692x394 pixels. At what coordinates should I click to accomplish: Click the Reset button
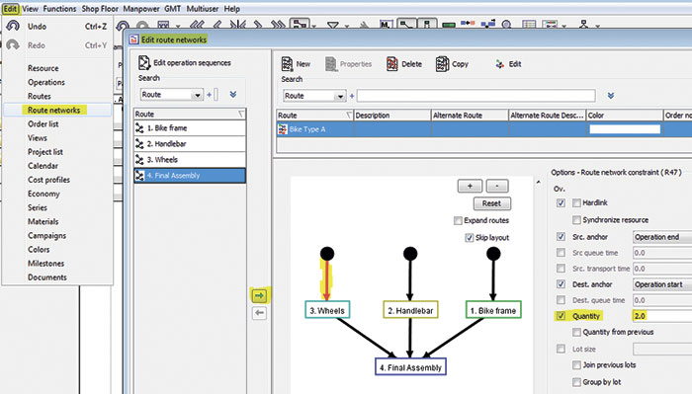(491, 203)
